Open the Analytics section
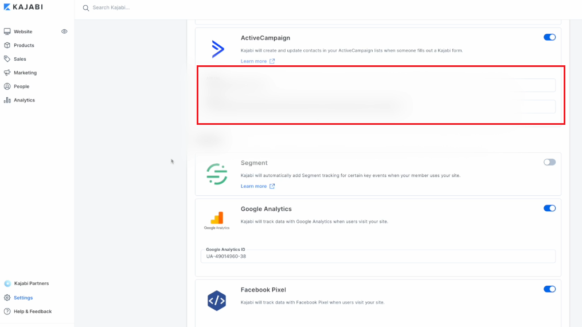The height and width of the screenshot is (327, 582). click(24, 100)
